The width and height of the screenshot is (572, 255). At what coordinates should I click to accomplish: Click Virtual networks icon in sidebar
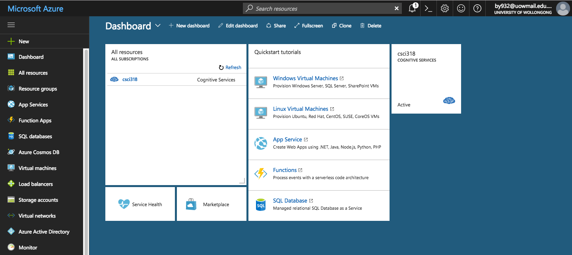pyautogui.click(x=11, y=216)
